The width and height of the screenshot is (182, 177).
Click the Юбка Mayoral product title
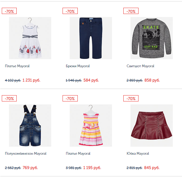(x=138, y=153)
